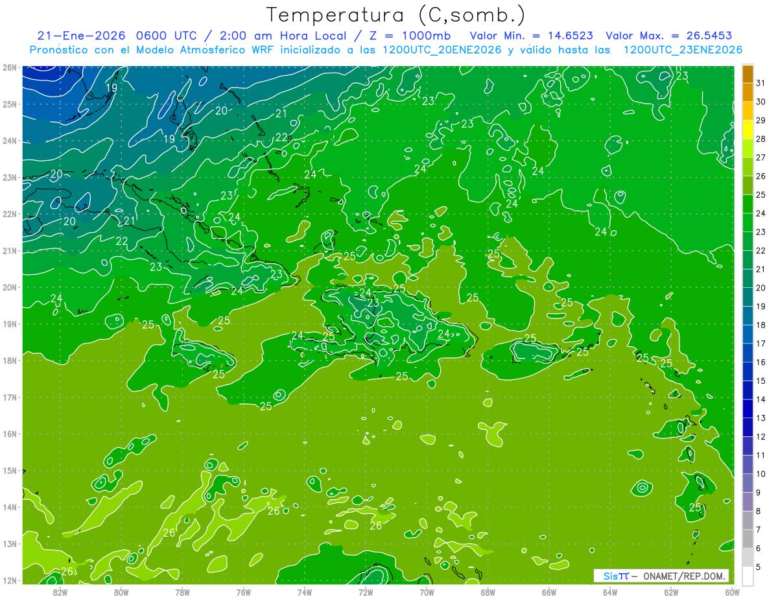Click the '62W' longitude label
Viewport: 778px width, 601px height.
(671, 593)
